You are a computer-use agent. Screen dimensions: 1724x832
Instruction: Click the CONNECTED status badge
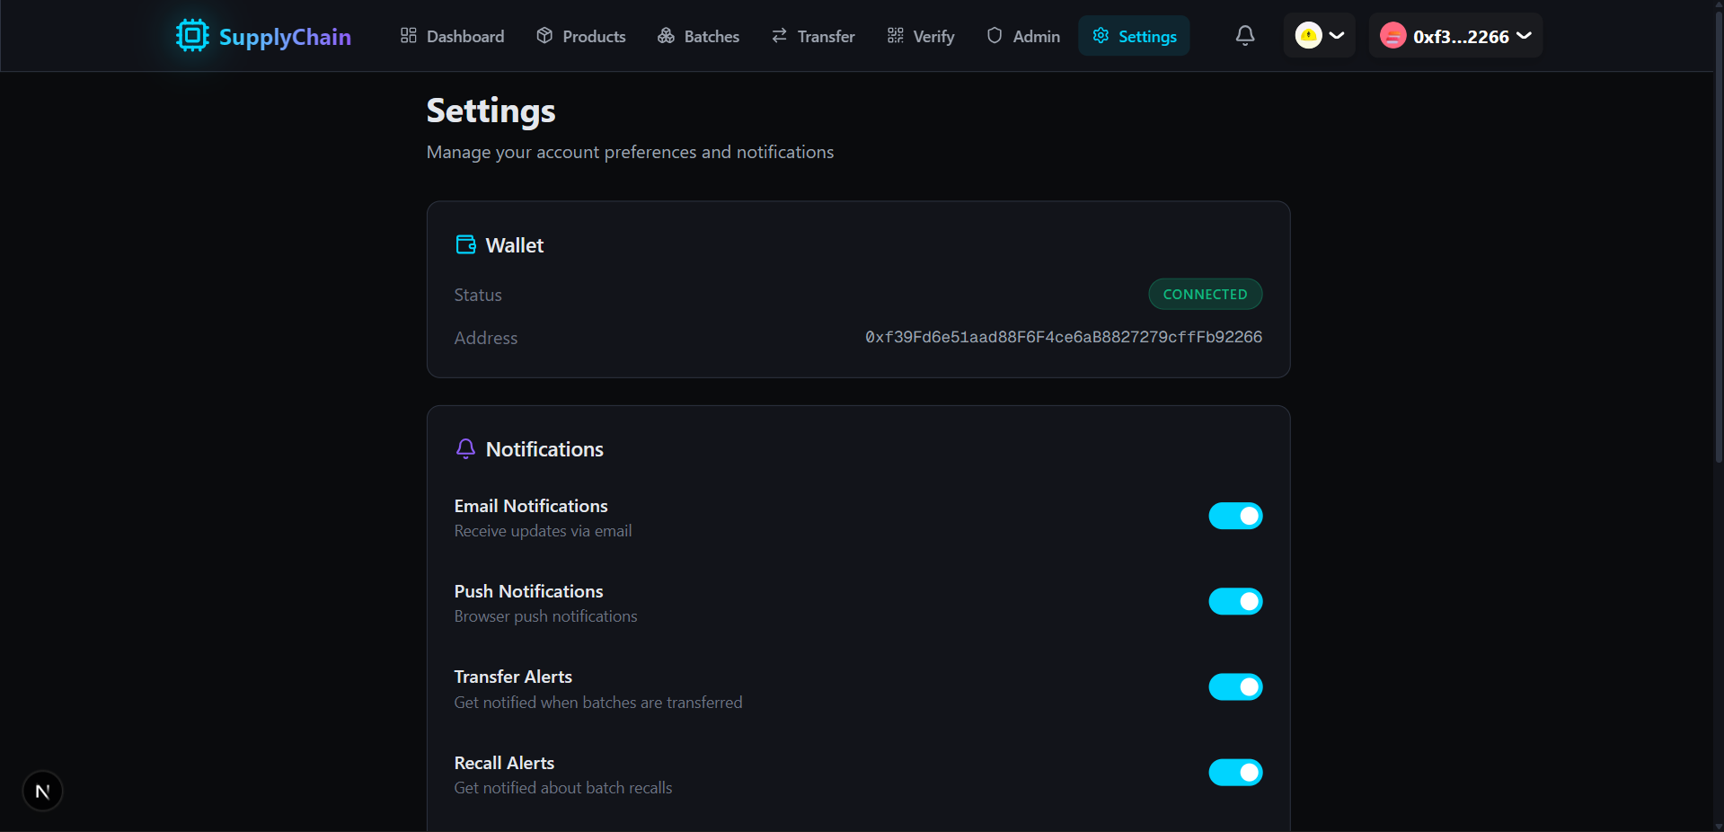click(x=1205, y=294)
